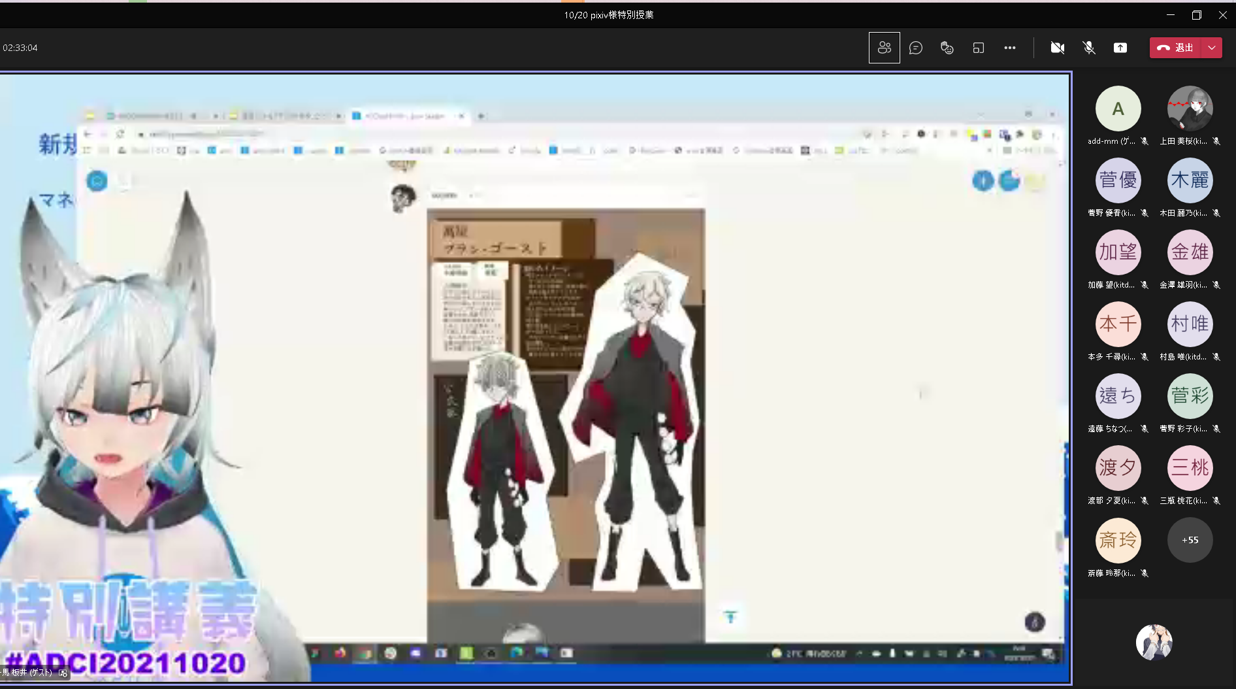1236x689 pixels.
Task: Show the +55 additional participants
Action: tap(1190, 541)
